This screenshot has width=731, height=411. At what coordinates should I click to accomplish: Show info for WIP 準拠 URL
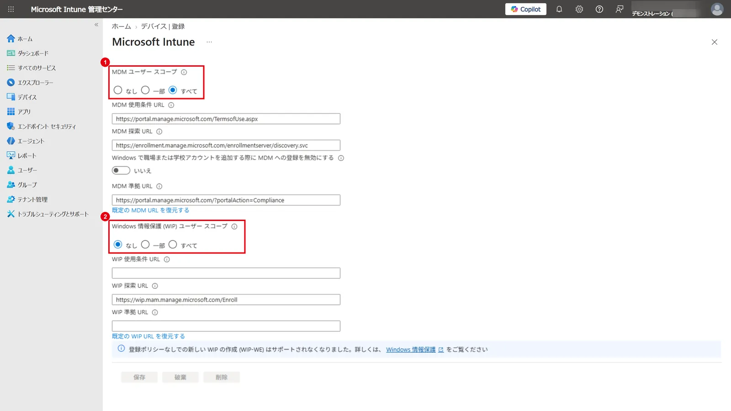pyautogui.click(x=155, y=312)
